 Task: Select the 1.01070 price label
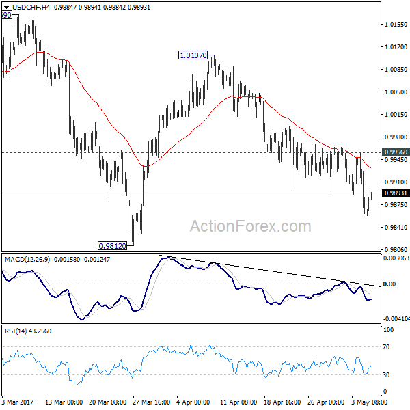pos(193,55)
